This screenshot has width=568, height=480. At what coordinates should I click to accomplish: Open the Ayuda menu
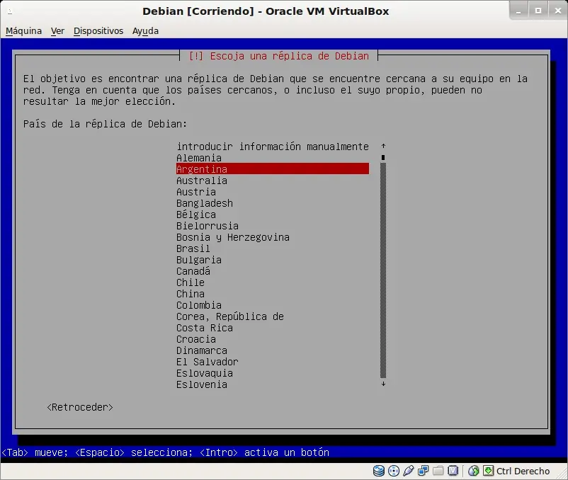145,31
